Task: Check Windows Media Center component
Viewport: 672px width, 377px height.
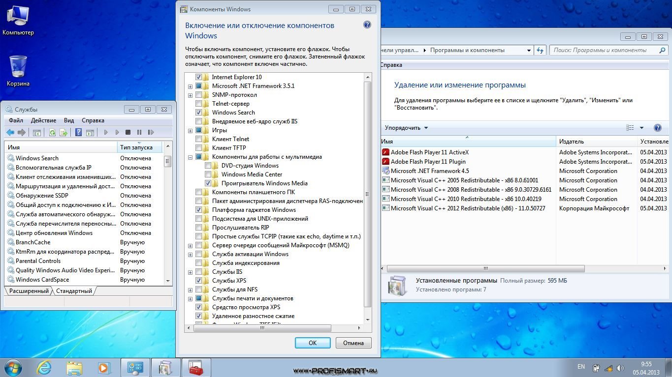Action: tap(208, 174)
